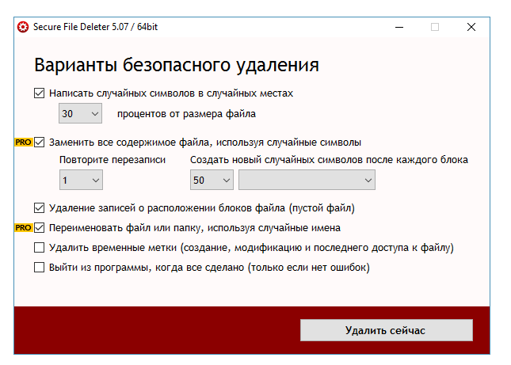Screen dimensions: 511x365
Task: Uncheck 'Удаление записей о расположении блоков файла'
Action: tap(39, 207)
